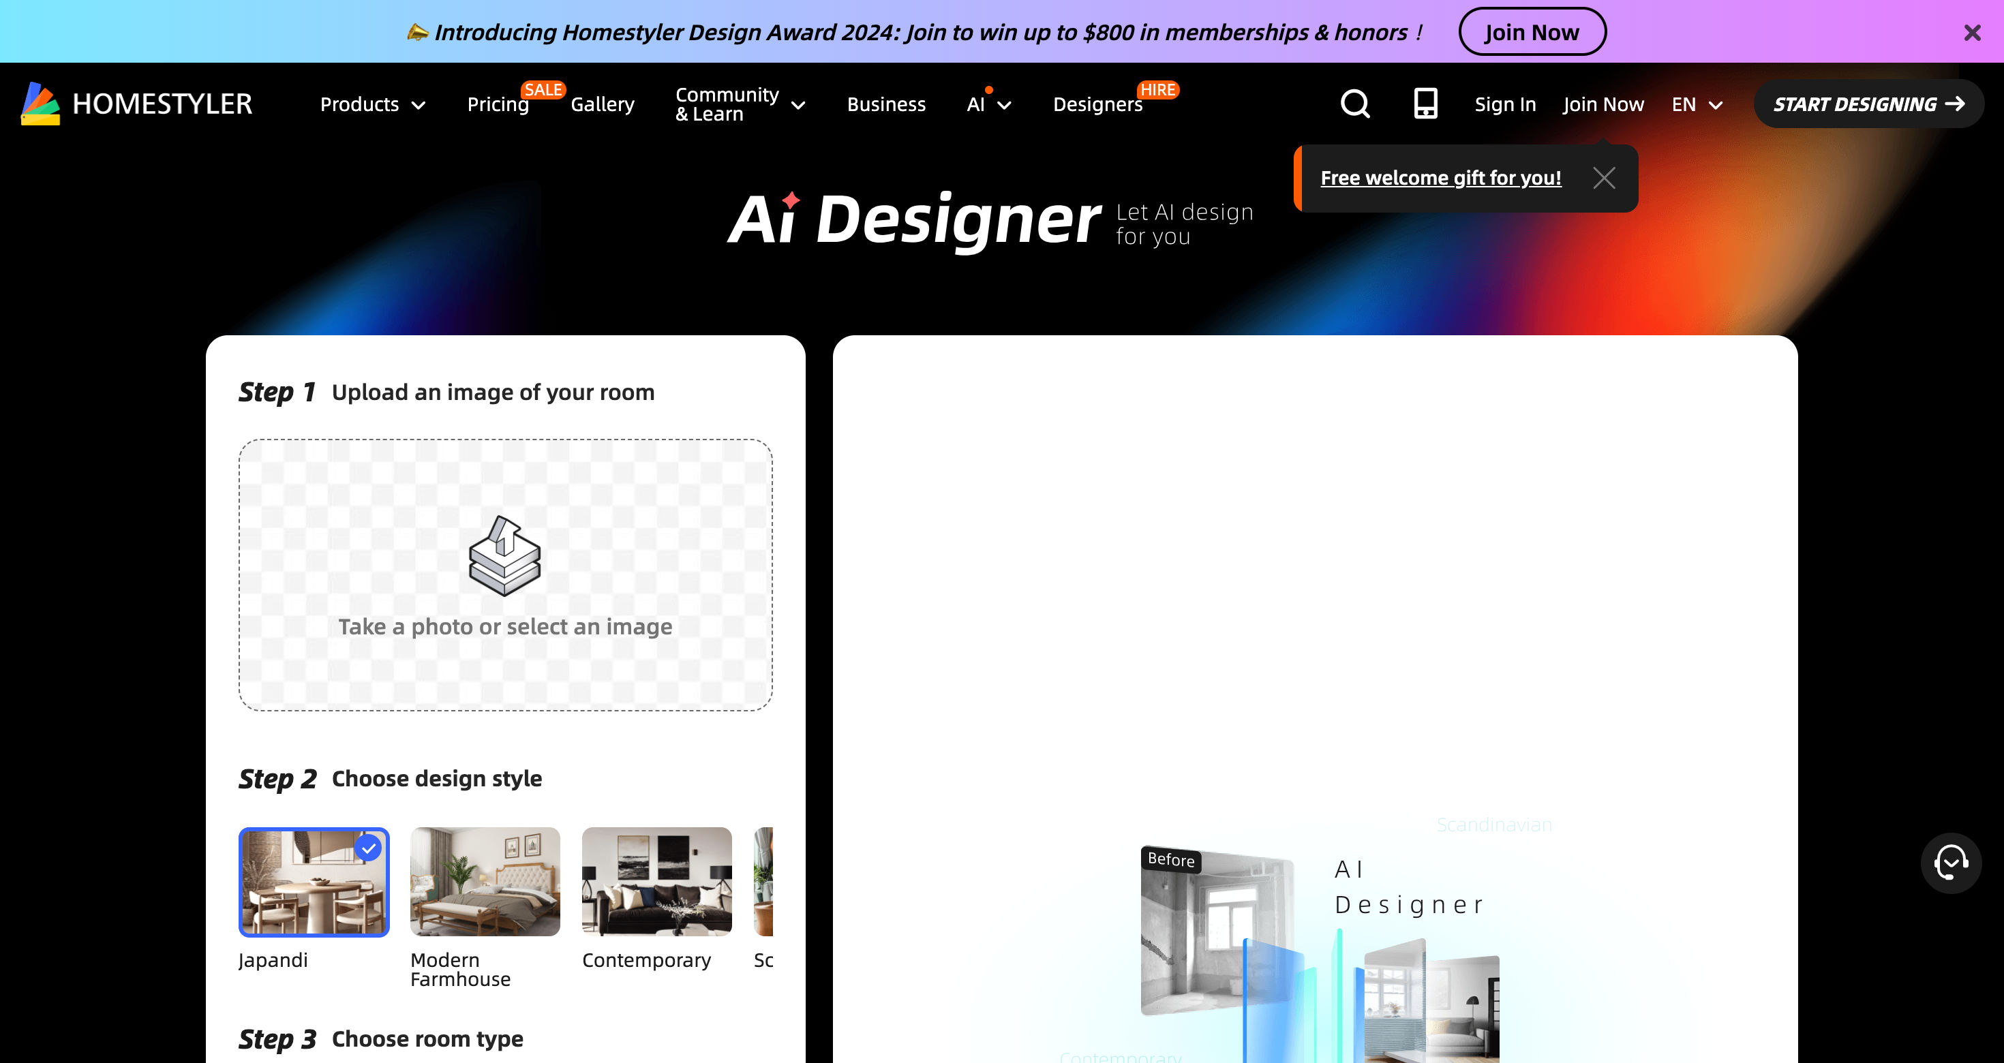Click the megaphone icon in banner

click(418, 32)
